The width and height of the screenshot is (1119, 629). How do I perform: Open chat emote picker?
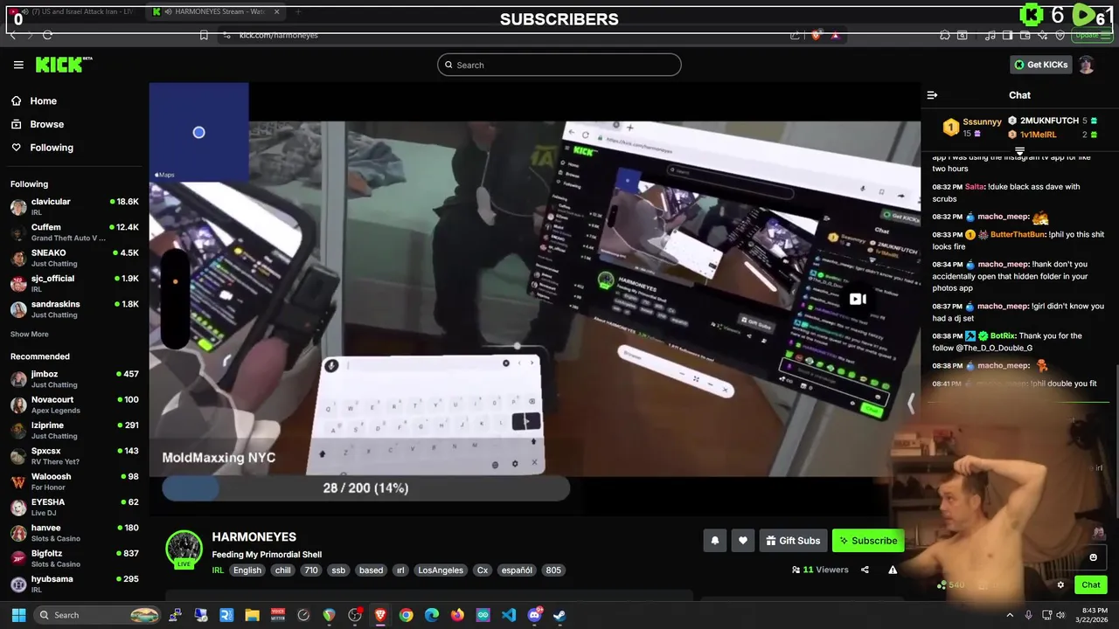(1093, 557)
